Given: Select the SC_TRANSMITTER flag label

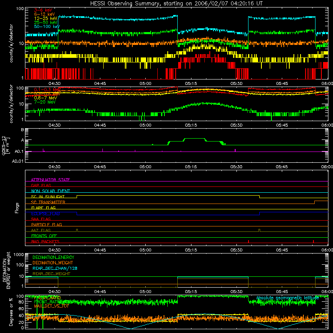Looking at the screenshot, I should pos(48,202).
